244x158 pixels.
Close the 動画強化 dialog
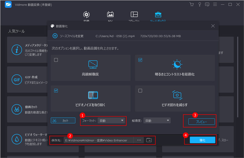(213, 26)
